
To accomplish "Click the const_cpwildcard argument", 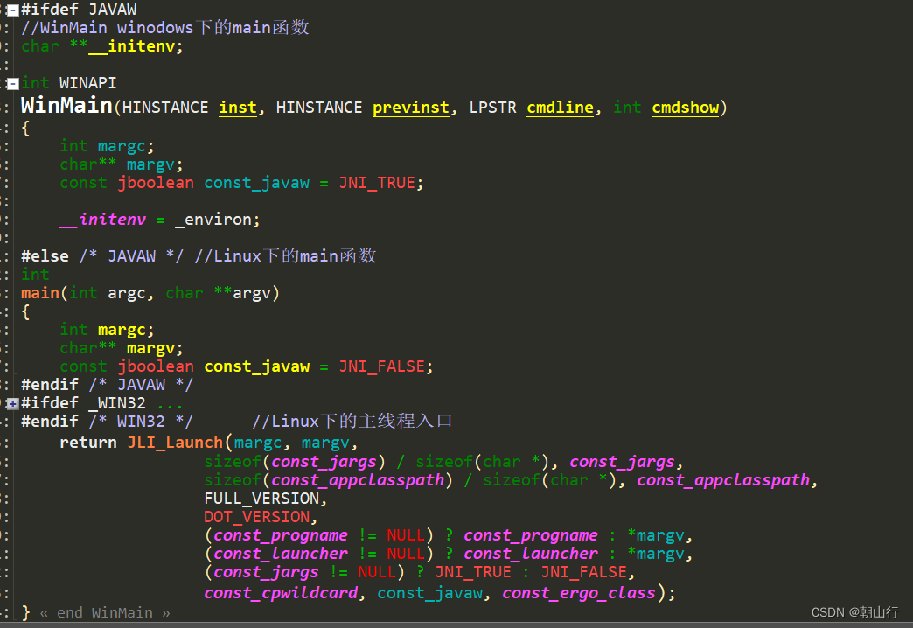I will [281, 593].
